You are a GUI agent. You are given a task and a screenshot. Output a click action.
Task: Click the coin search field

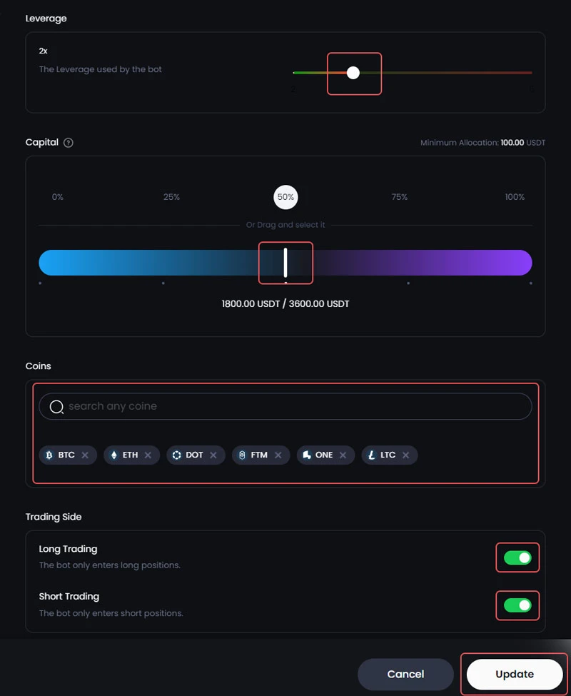coord(285,406)
